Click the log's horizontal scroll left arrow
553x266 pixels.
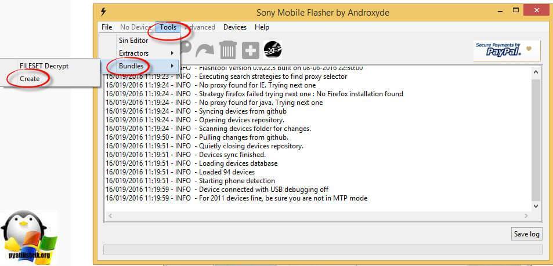point(110,216)
